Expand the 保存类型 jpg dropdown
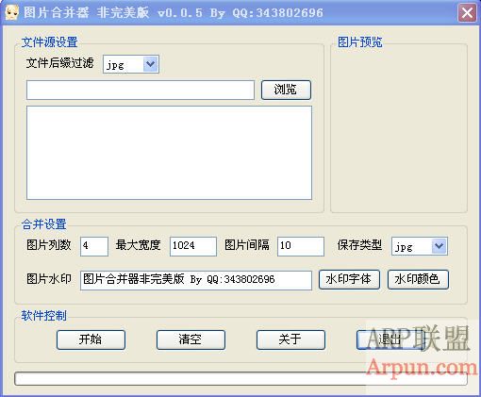The width and height of the screenshot is (481, 397). coord(440,246)
